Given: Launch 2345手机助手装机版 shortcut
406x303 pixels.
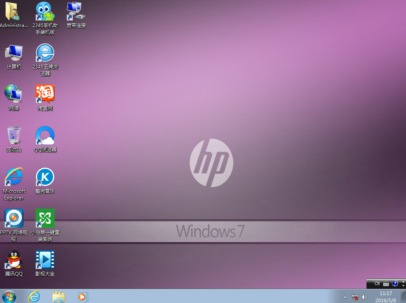Looking at the screenshot, I should (45, 18).
